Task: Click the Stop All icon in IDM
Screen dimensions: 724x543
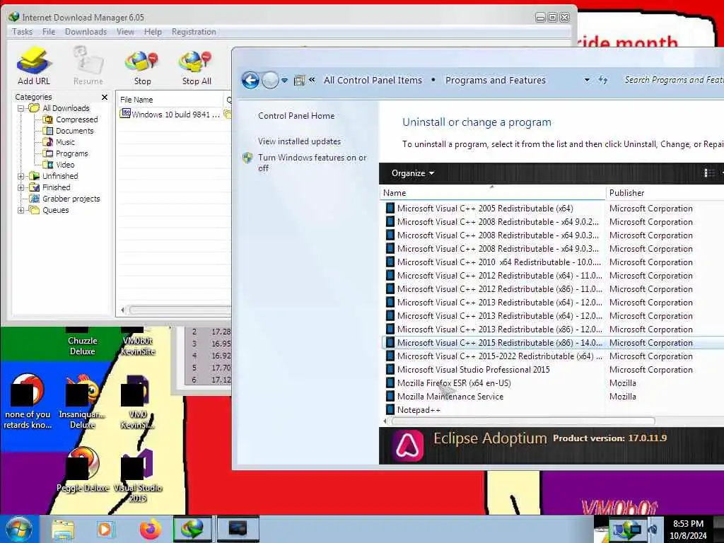Action: coord(196,62)
